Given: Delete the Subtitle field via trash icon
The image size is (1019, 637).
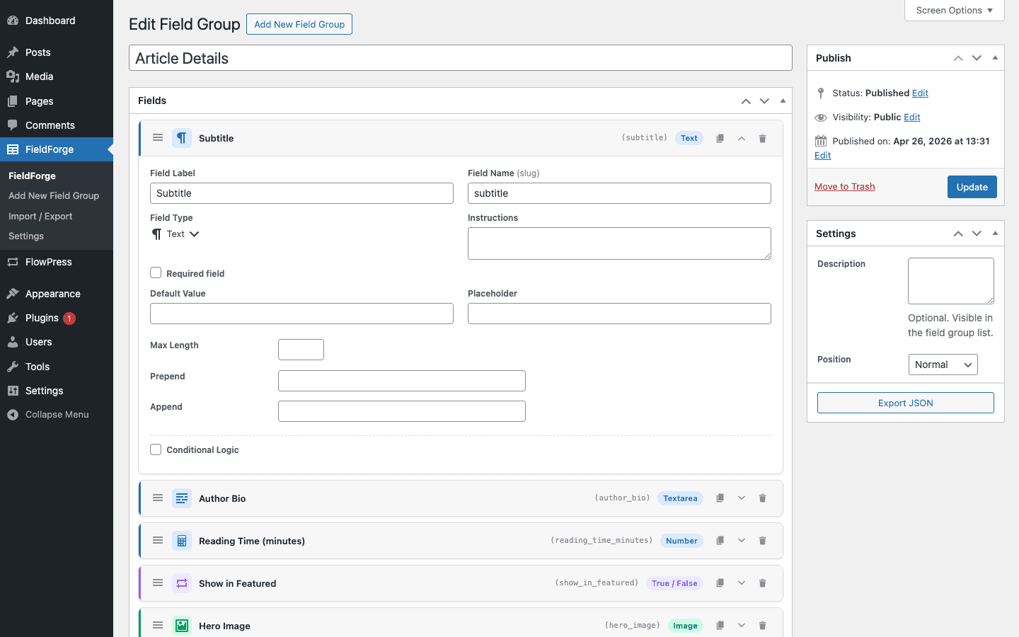Looking at the screenshot, I should pos(762,138).
